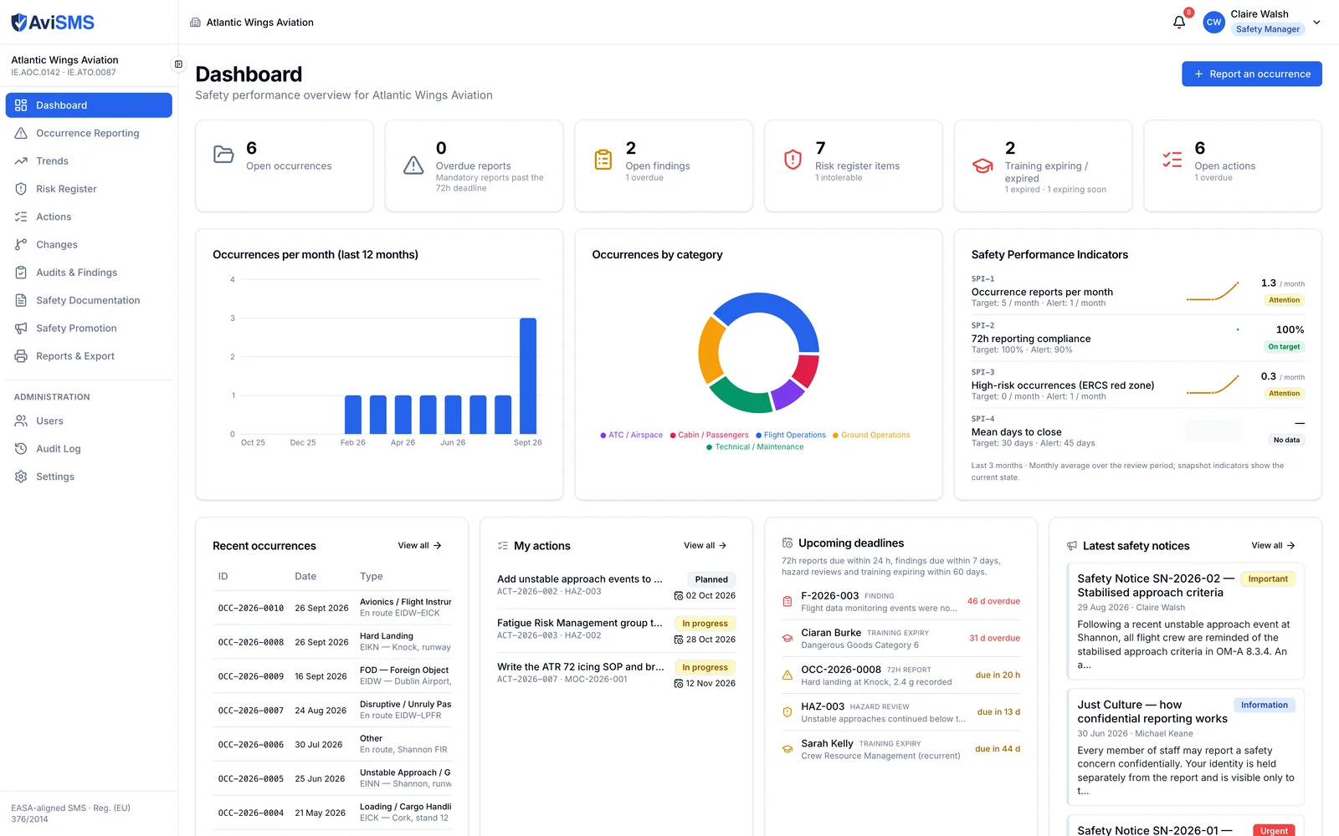Navigate to Safety Promotion
Image resolution: width=1339 pixels, height=836 pixels.
click(89, 329)
